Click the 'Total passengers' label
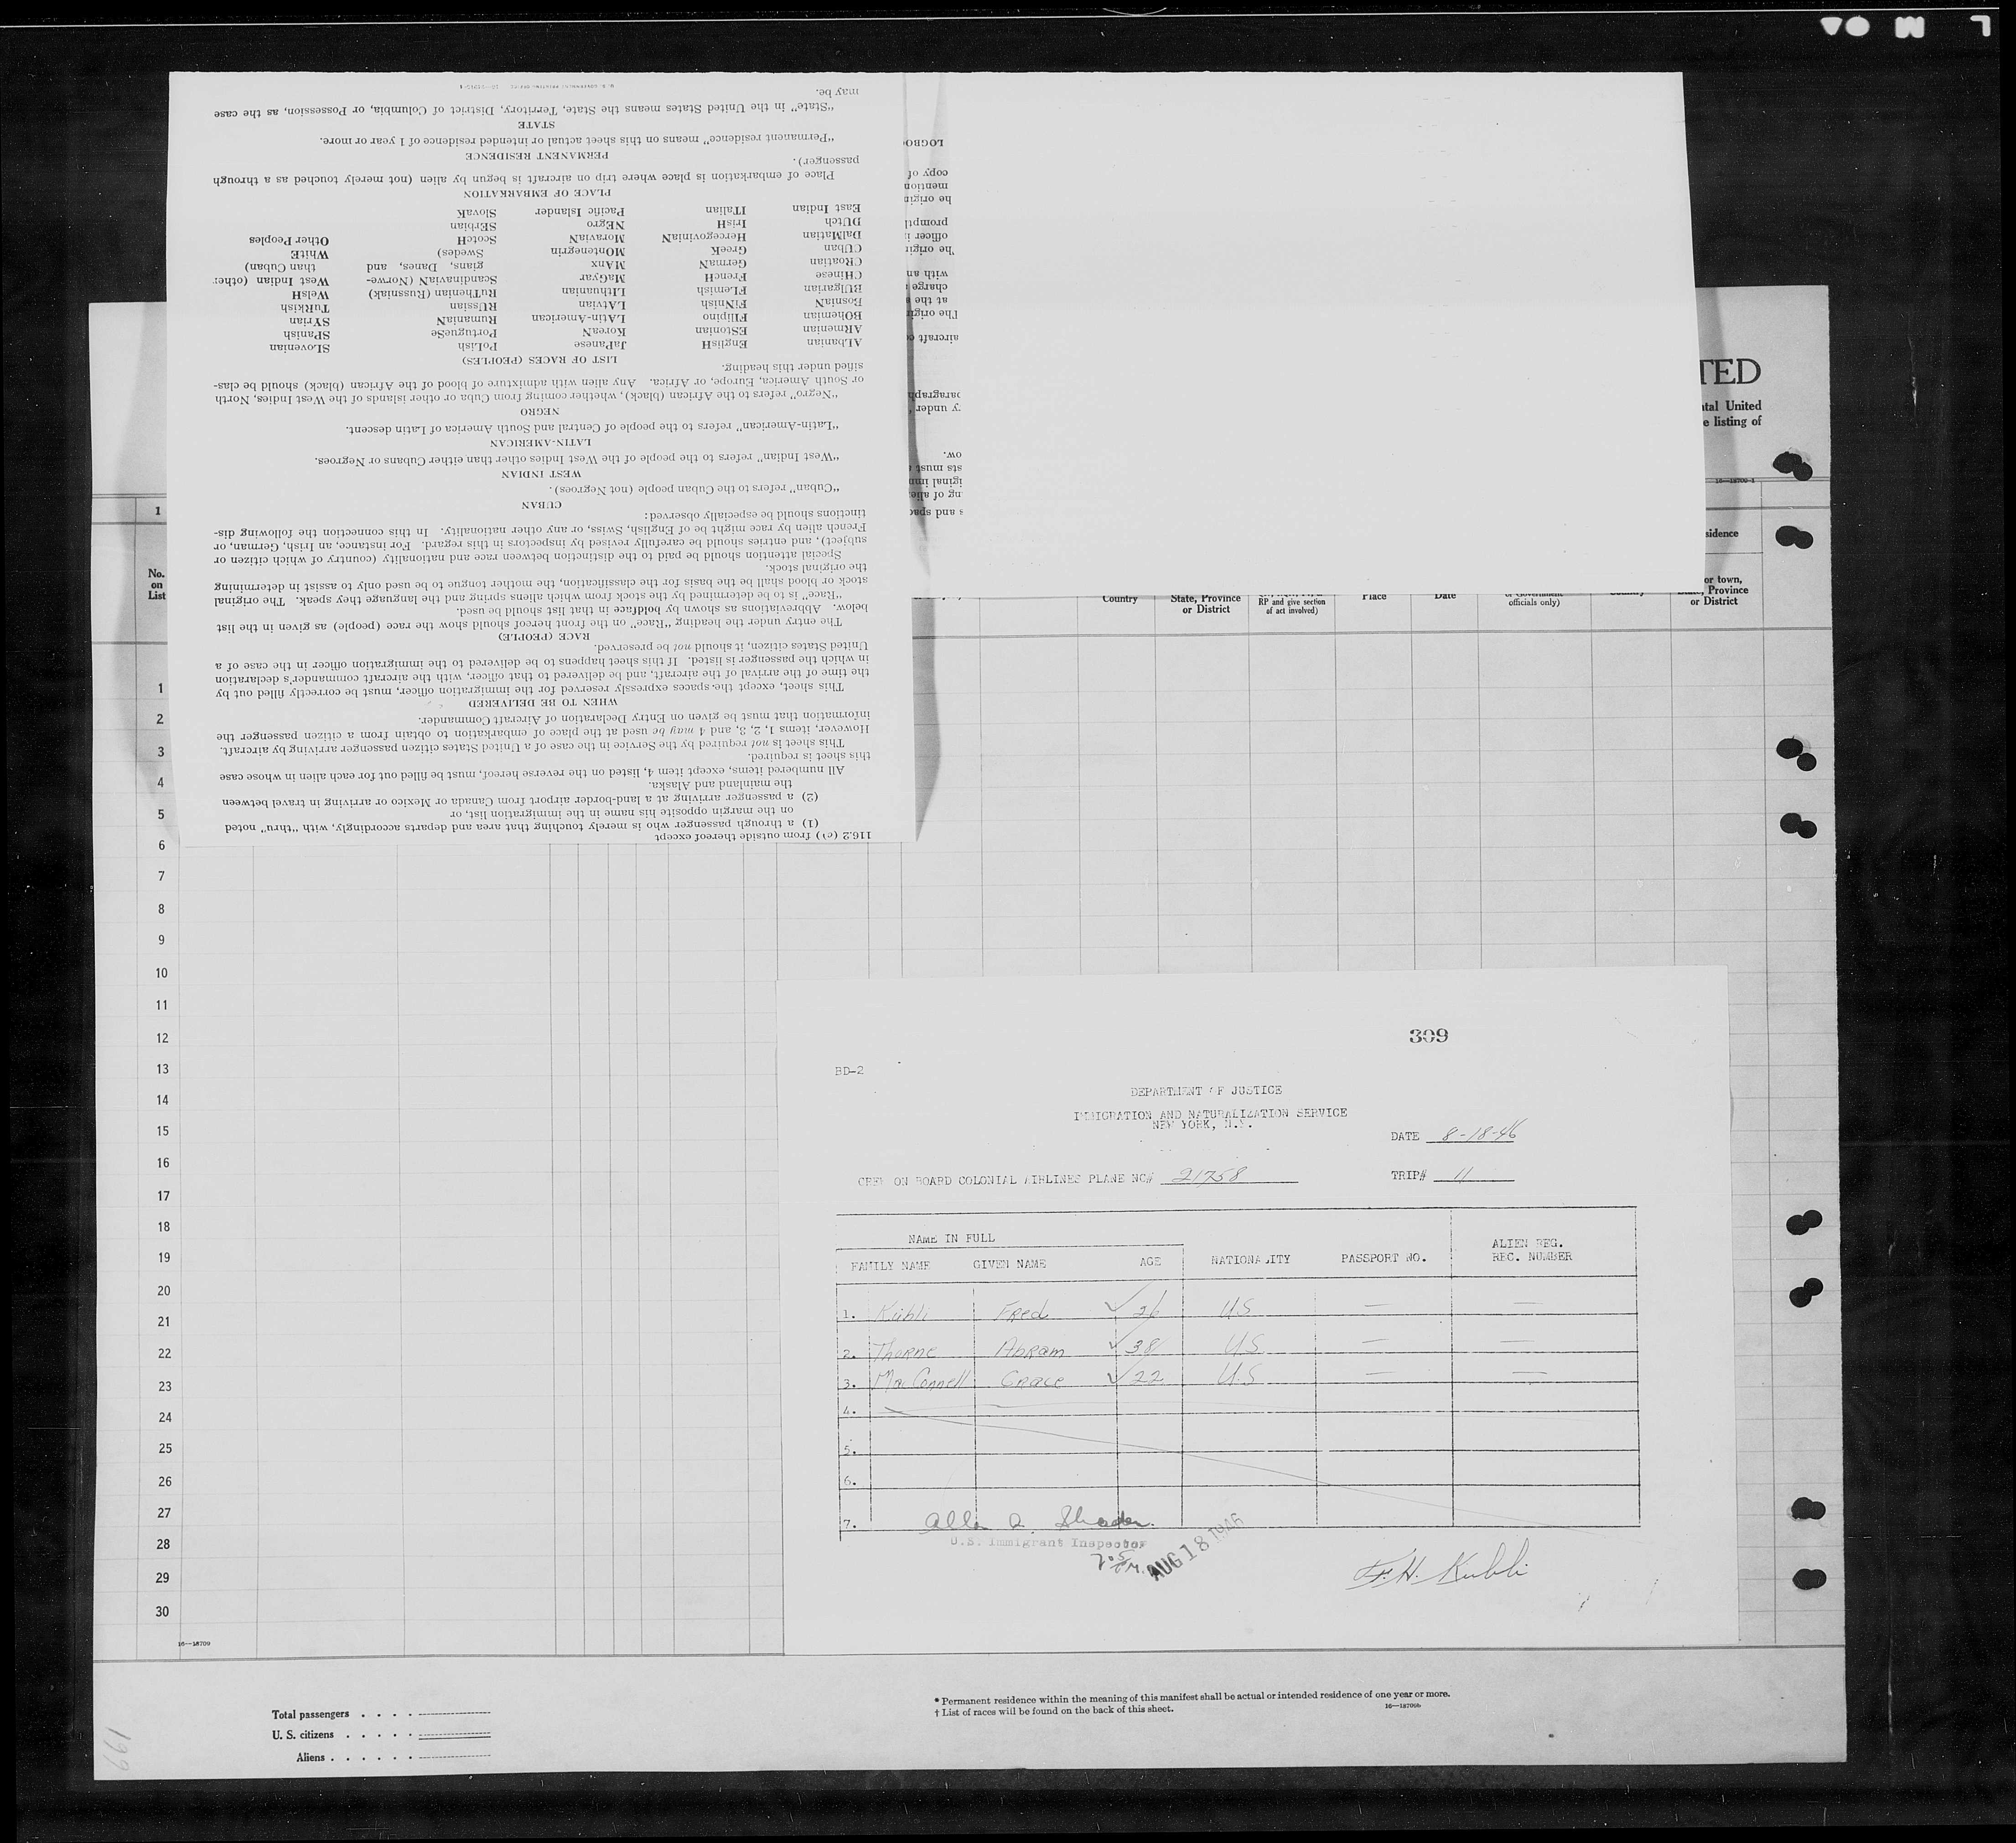 (310, 1714)
